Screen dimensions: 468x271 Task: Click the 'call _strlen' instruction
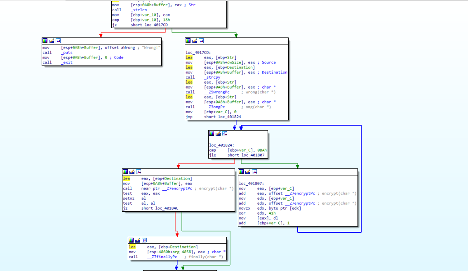click(129, 10)
